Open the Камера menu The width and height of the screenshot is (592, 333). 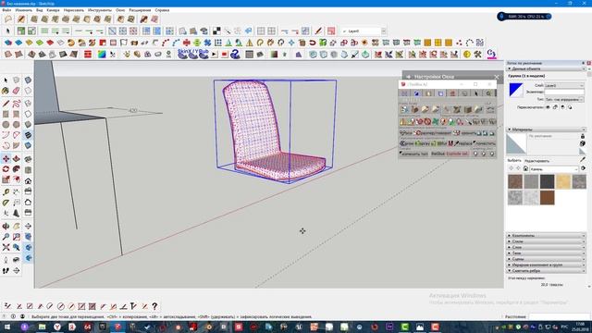[x=53, y=10]
